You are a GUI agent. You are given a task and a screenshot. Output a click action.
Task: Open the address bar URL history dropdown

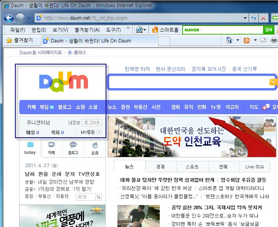tap(245, 18)
